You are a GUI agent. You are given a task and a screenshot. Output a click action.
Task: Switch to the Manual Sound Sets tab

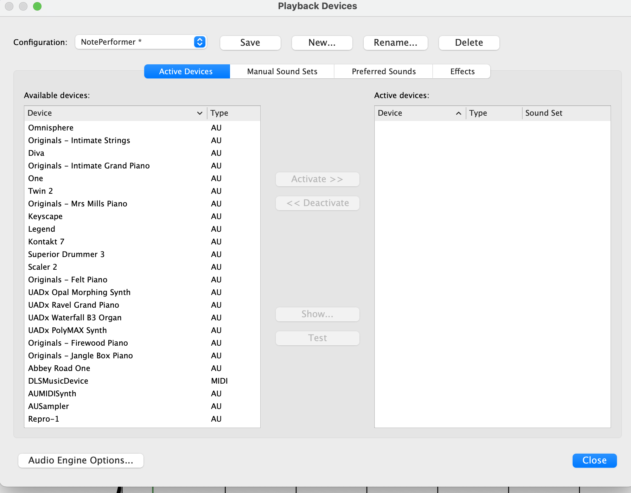coord(282,71)
